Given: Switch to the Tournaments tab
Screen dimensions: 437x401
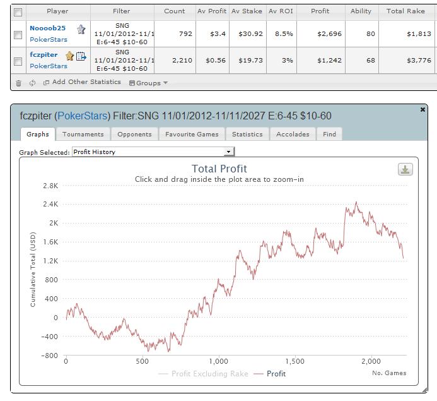Looking at the screenshot, I should pyautogui.click(x=83, y=135).
